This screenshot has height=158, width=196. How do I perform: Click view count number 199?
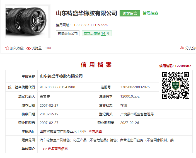[x=48, y=48]
